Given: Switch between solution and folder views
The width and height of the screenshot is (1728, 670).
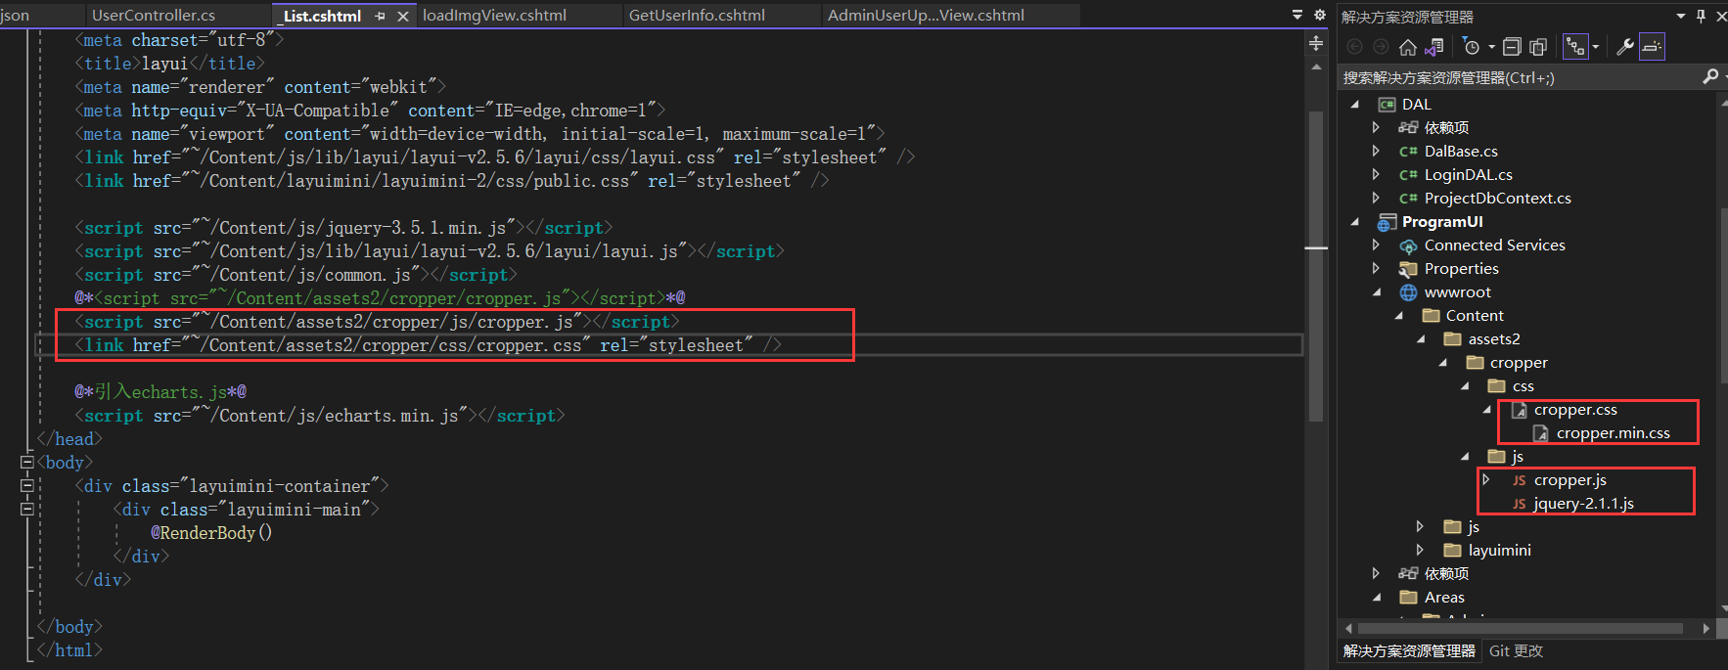Looking at the screenshot, I should [1434, 47].
